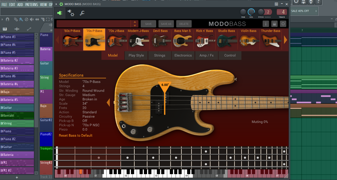Adjust the PITCH knob
This screenshot has height=180, width=337.
(261, 12)
